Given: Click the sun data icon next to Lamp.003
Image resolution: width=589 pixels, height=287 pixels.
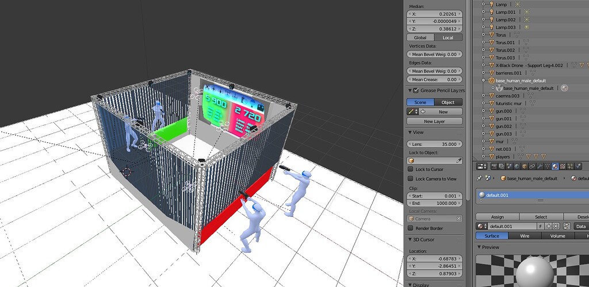Looking at the screenshot, I should pyautogui.click(x=527, y=27).
